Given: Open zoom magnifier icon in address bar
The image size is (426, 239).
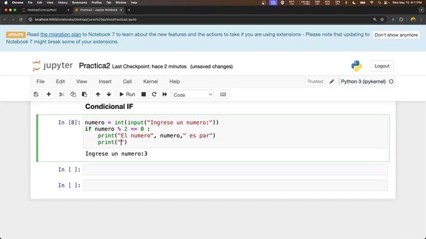Looking at the screenshot, I should [375, 19].
